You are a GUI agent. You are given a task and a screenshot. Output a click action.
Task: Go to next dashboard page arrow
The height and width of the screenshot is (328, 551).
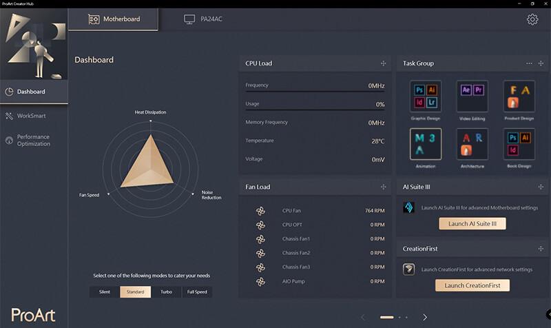tap(425, 317)
